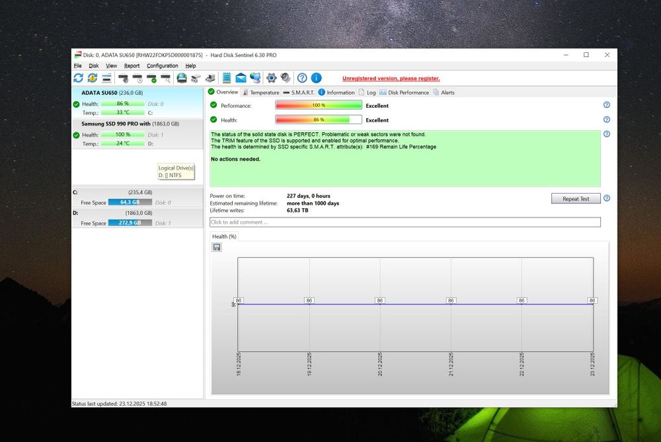This screenshot has width=661, height=442.
Task: Click the disk icon with shield badge
Action: point(123,78)
